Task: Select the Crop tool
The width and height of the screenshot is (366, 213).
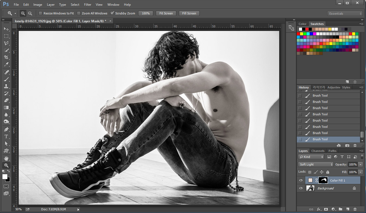Action: pyautogui.click(x=6, y=57)
